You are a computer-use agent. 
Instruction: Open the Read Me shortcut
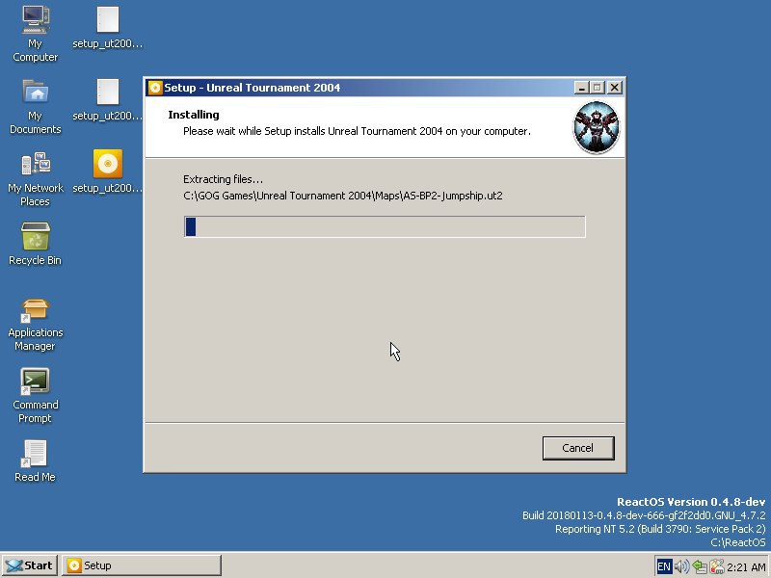pyautogui.click(x=35, y=460)
